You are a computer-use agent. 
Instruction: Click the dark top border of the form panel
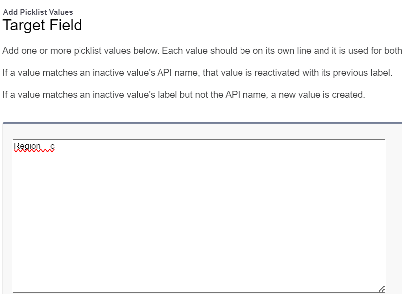pyautogui.click(x=199, y=122)
